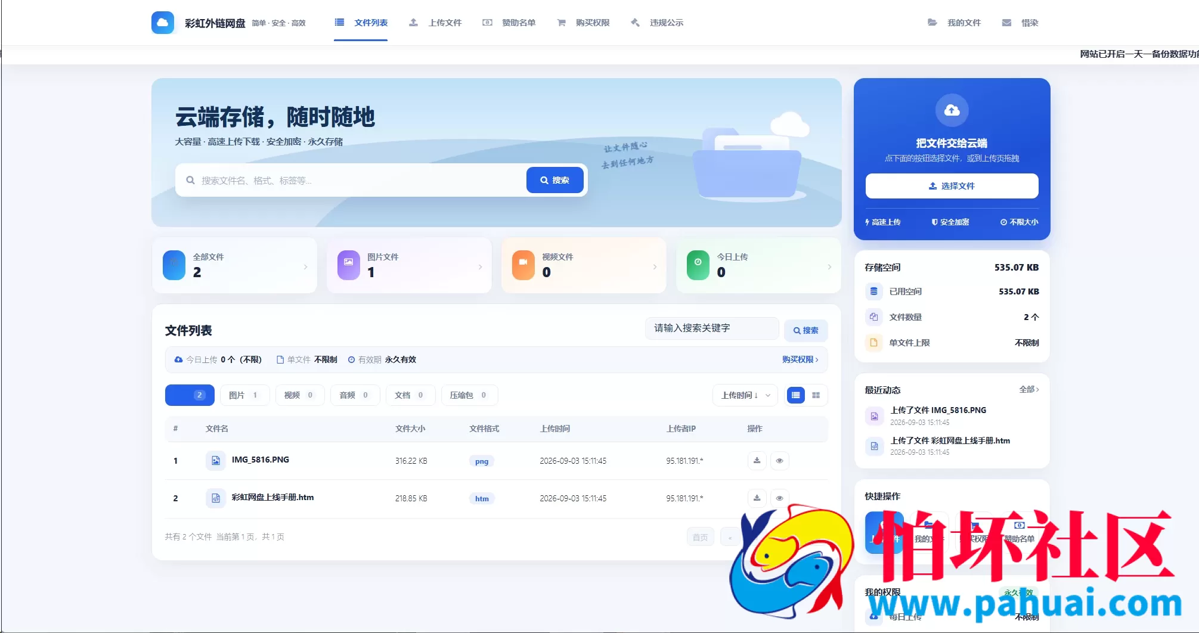Filter file list by 文档
This screenshot has width=1199, height=633.
pos(410,395)
